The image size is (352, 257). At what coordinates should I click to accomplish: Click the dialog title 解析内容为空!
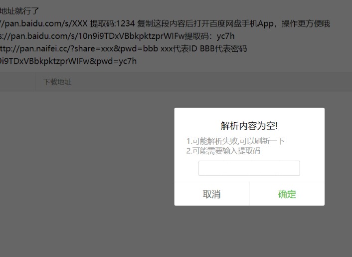click(249, 125)
